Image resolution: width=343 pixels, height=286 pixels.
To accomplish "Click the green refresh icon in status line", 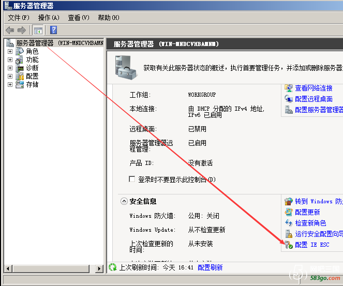I will [113, 267].
